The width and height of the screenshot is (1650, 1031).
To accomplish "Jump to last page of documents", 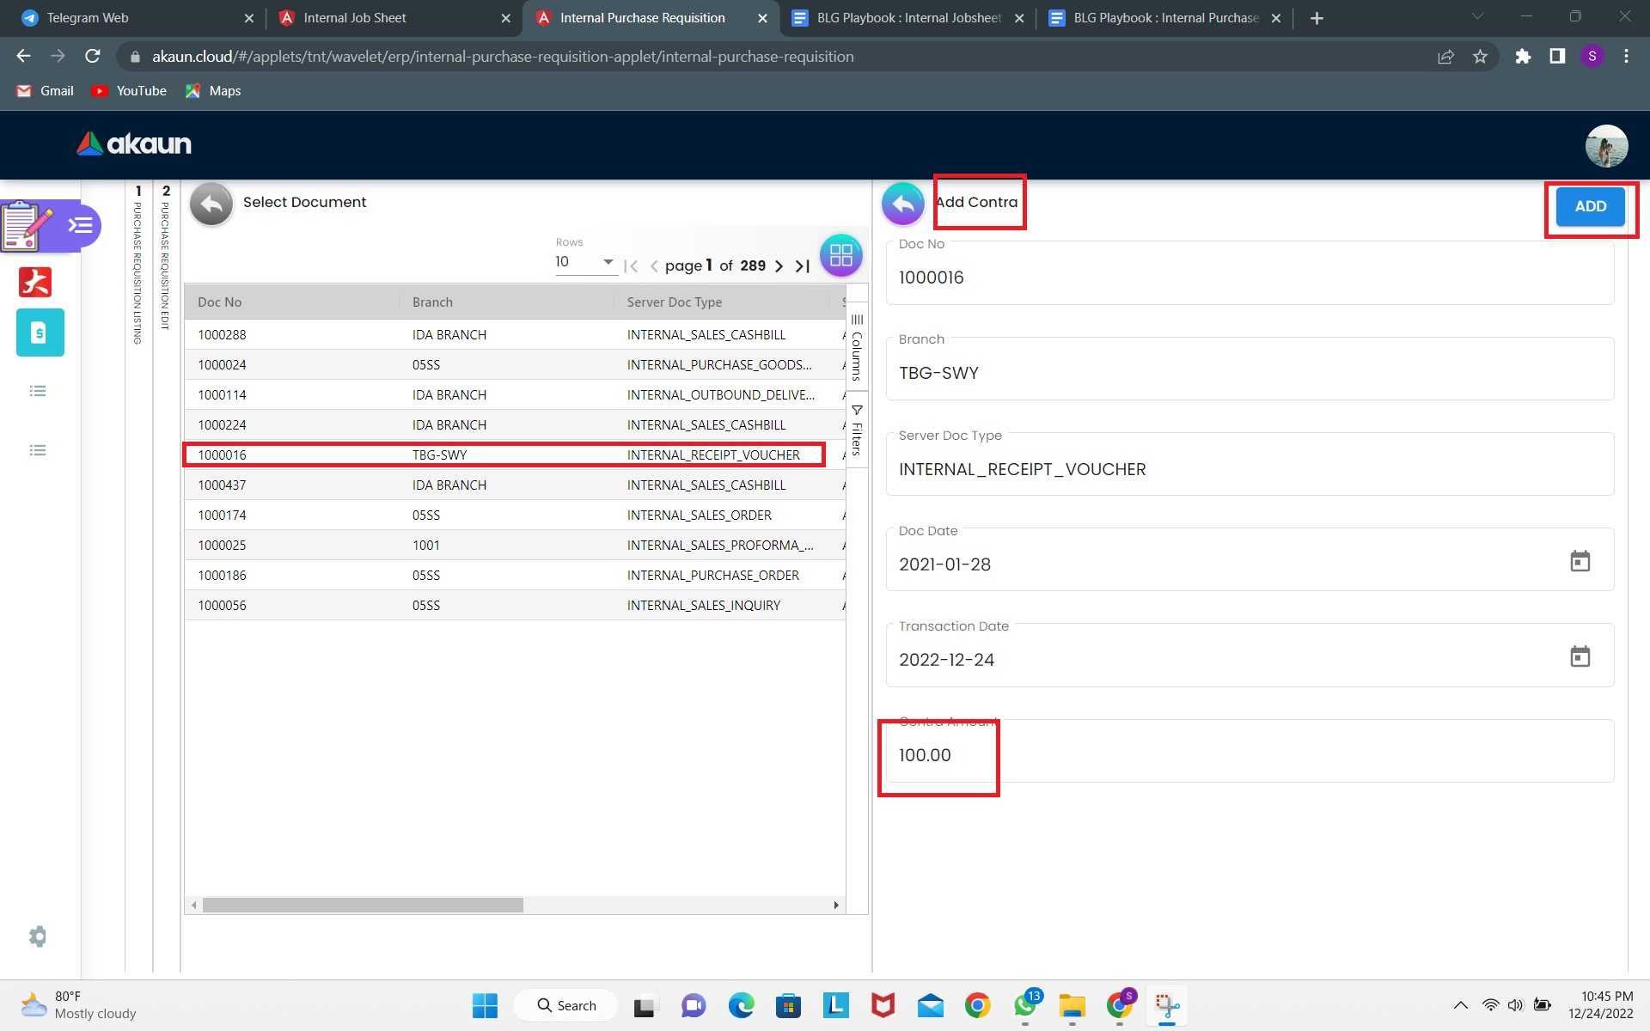I will (803, 266).
